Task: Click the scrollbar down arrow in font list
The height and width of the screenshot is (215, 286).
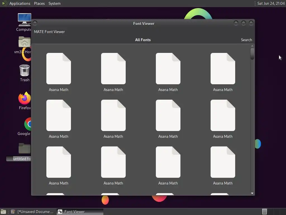Action: 252,193
